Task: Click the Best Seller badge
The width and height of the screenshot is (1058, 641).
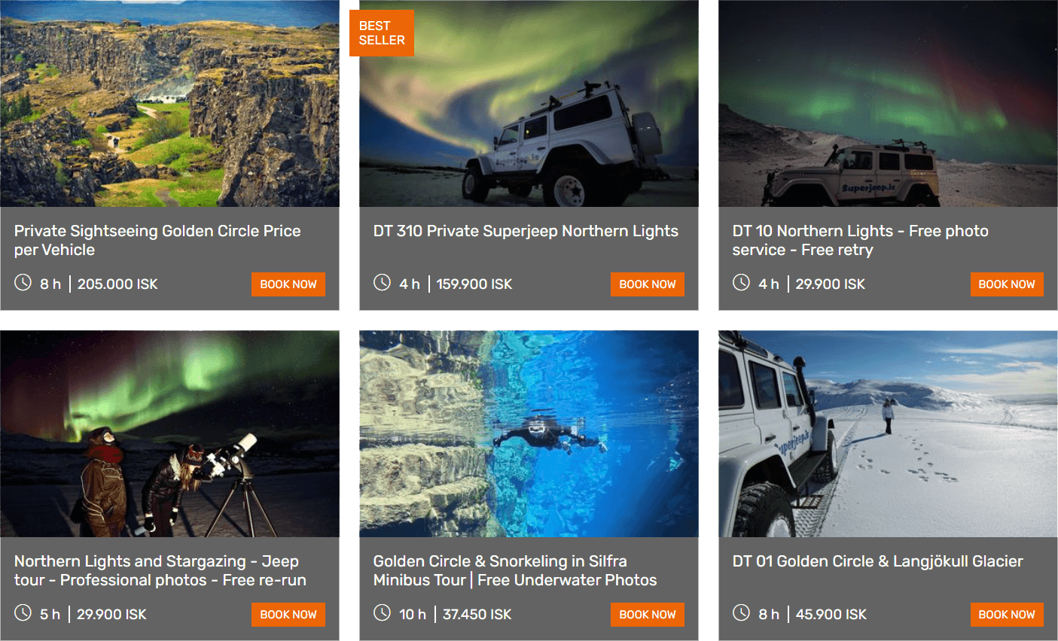Action: pyautogui.click(x=382, y=33)
